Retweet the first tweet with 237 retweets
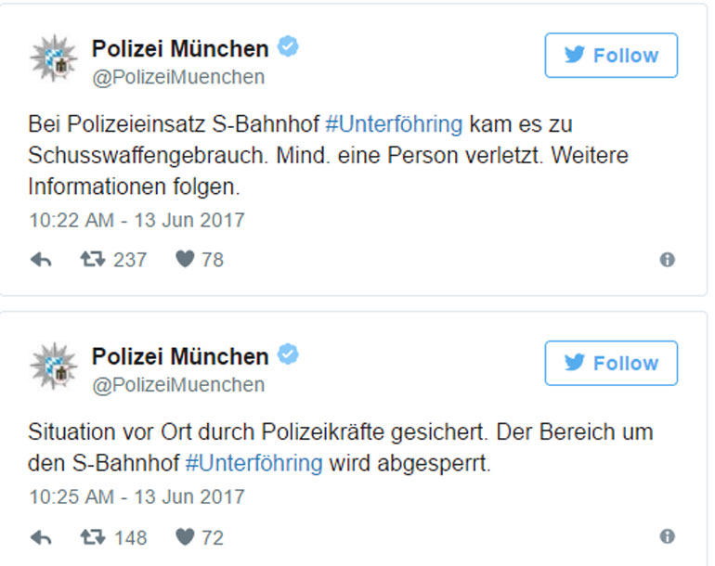This screenshot has height=566, width=715. click(93, 260)
